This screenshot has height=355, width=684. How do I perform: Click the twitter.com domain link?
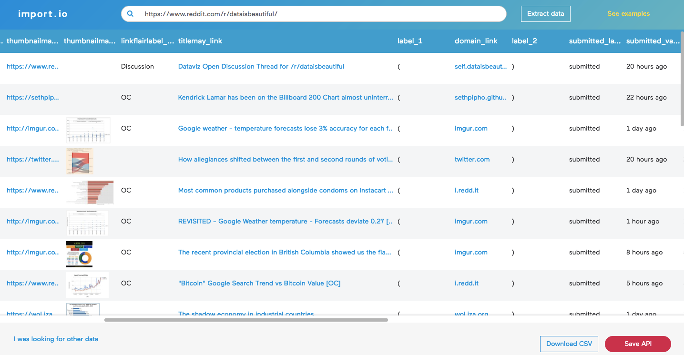472,160
